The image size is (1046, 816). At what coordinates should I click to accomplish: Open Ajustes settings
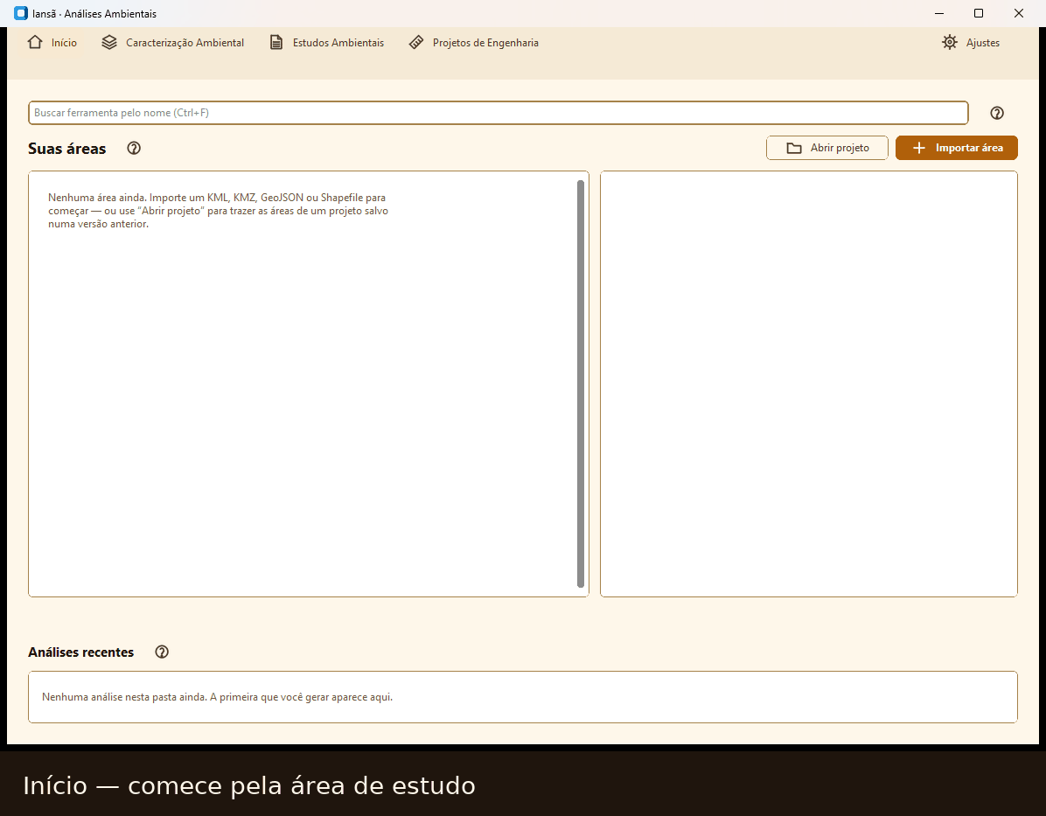click(x=972, y=43)
